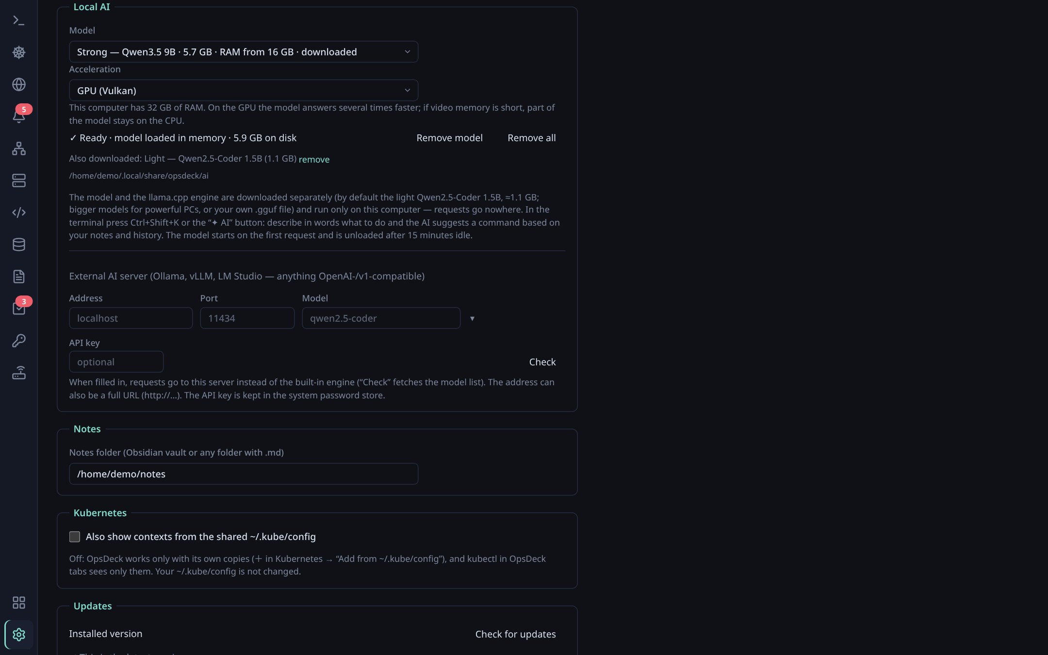Open the checklist icon with 3 badge
The width and height of the screenshot is (1048, 655).
click(19, 308)
